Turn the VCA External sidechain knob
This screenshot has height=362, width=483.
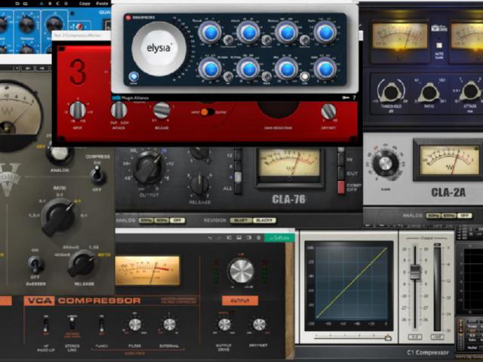tap(169, 324)
